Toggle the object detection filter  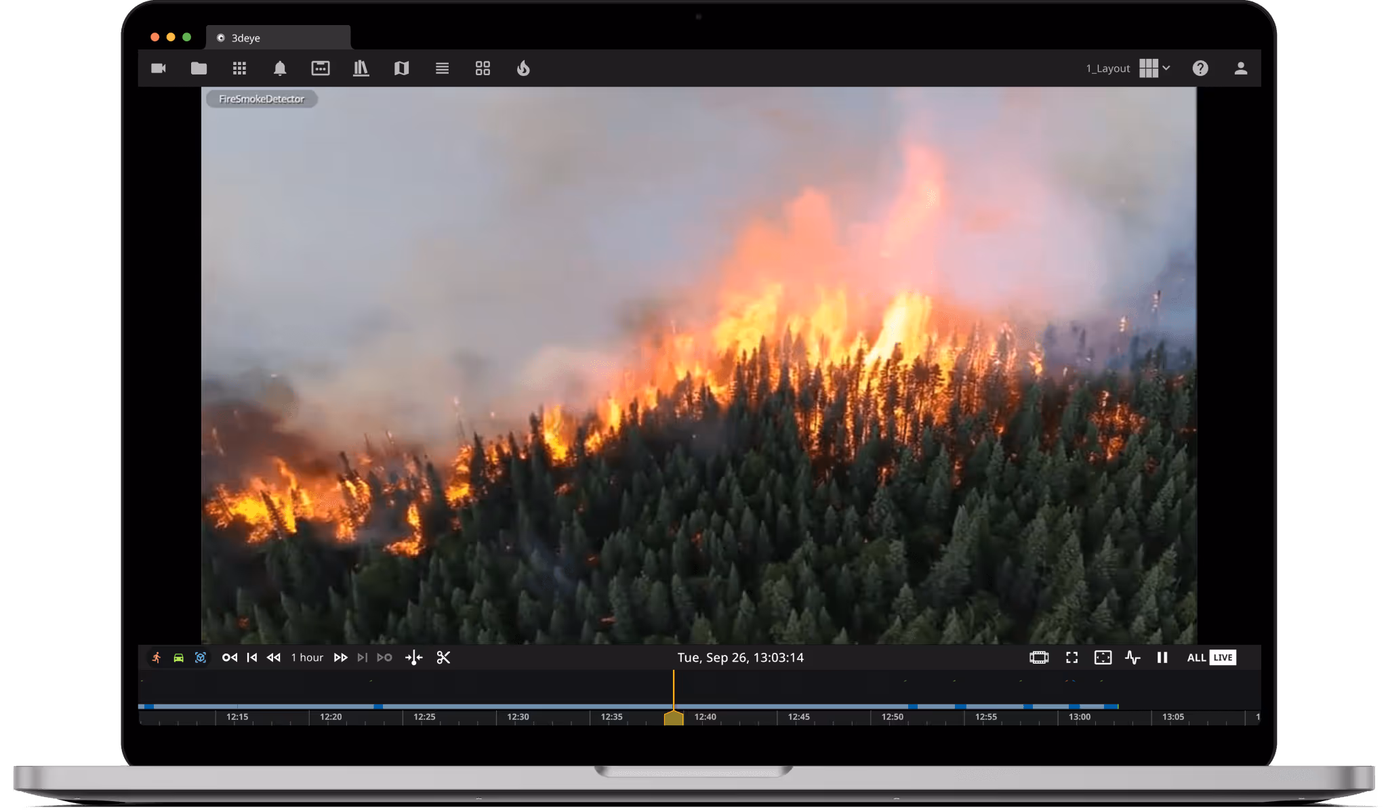[x=201, y=658]
